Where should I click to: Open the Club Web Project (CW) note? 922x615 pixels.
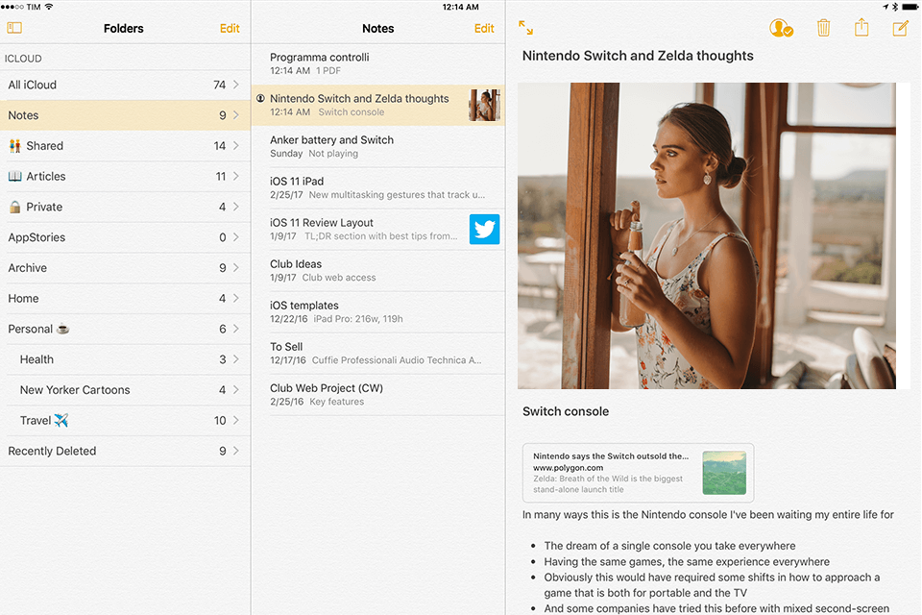[x=378, y=395]
